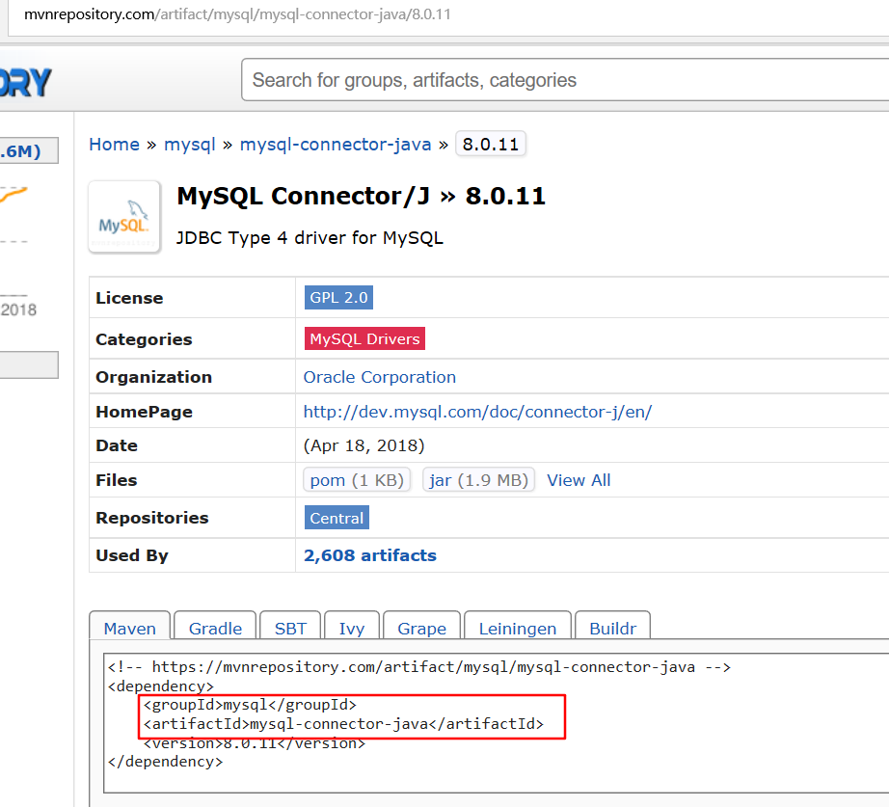
Task: Download the jar (1.9 MB) file
Action: pos(478,480)
